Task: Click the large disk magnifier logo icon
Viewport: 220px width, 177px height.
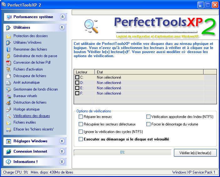Action: point(91,26)
